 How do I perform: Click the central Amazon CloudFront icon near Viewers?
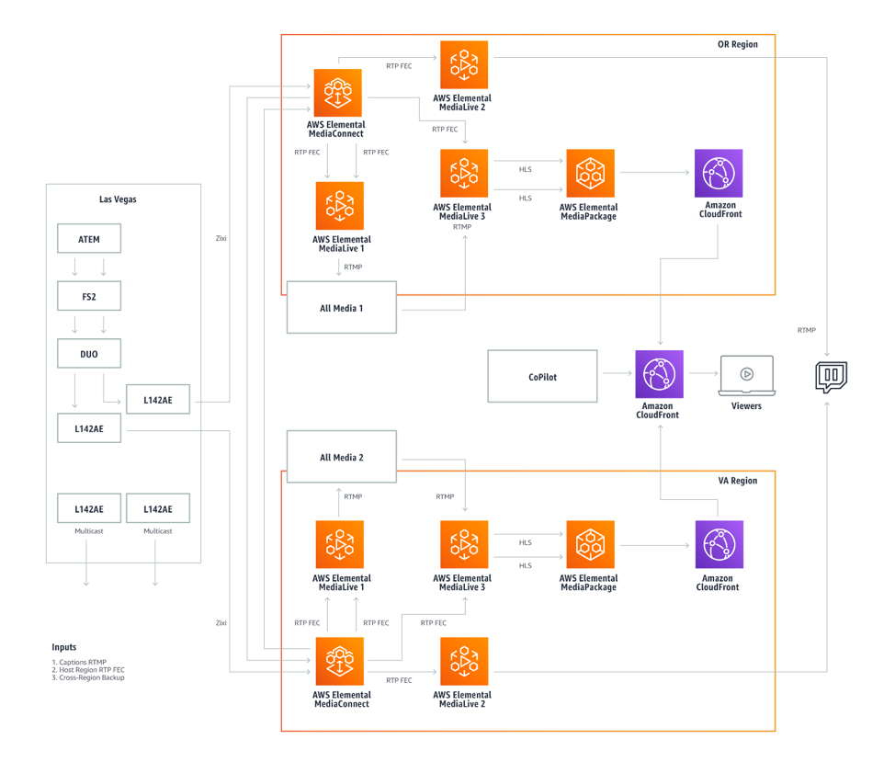coord(659,374)
